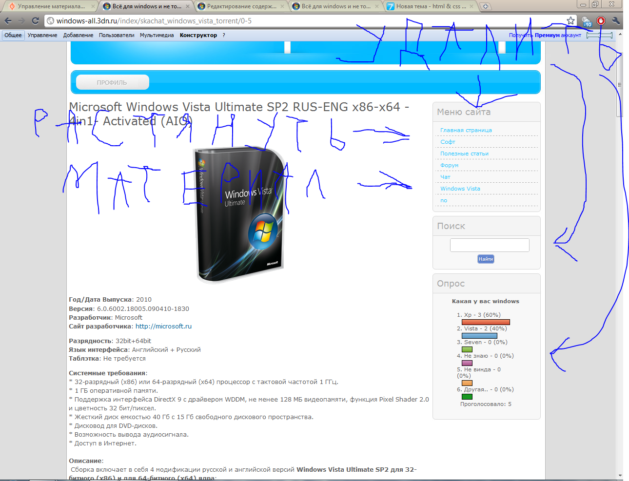Open 'Полезные статьи' in site menu
The image size is (629, 481).
pyautogui.click(x=464, y=154)
